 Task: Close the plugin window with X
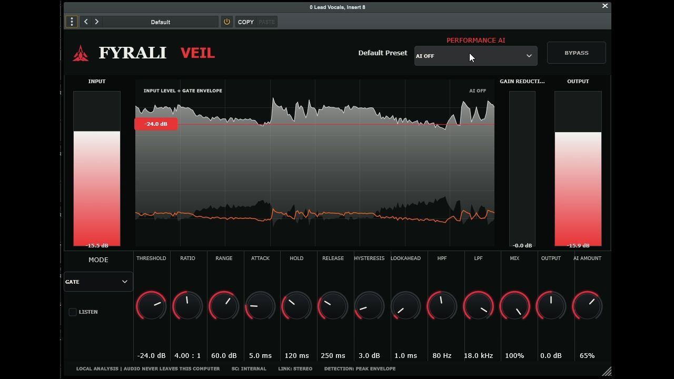tap(605, 6)
